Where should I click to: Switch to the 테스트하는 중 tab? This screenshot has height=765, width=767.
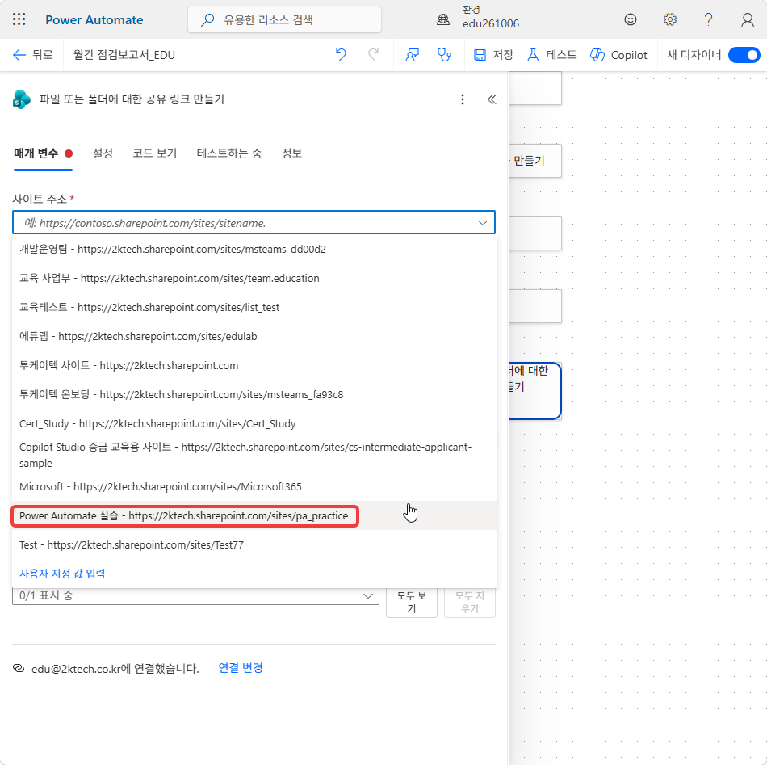click(229, 153)
